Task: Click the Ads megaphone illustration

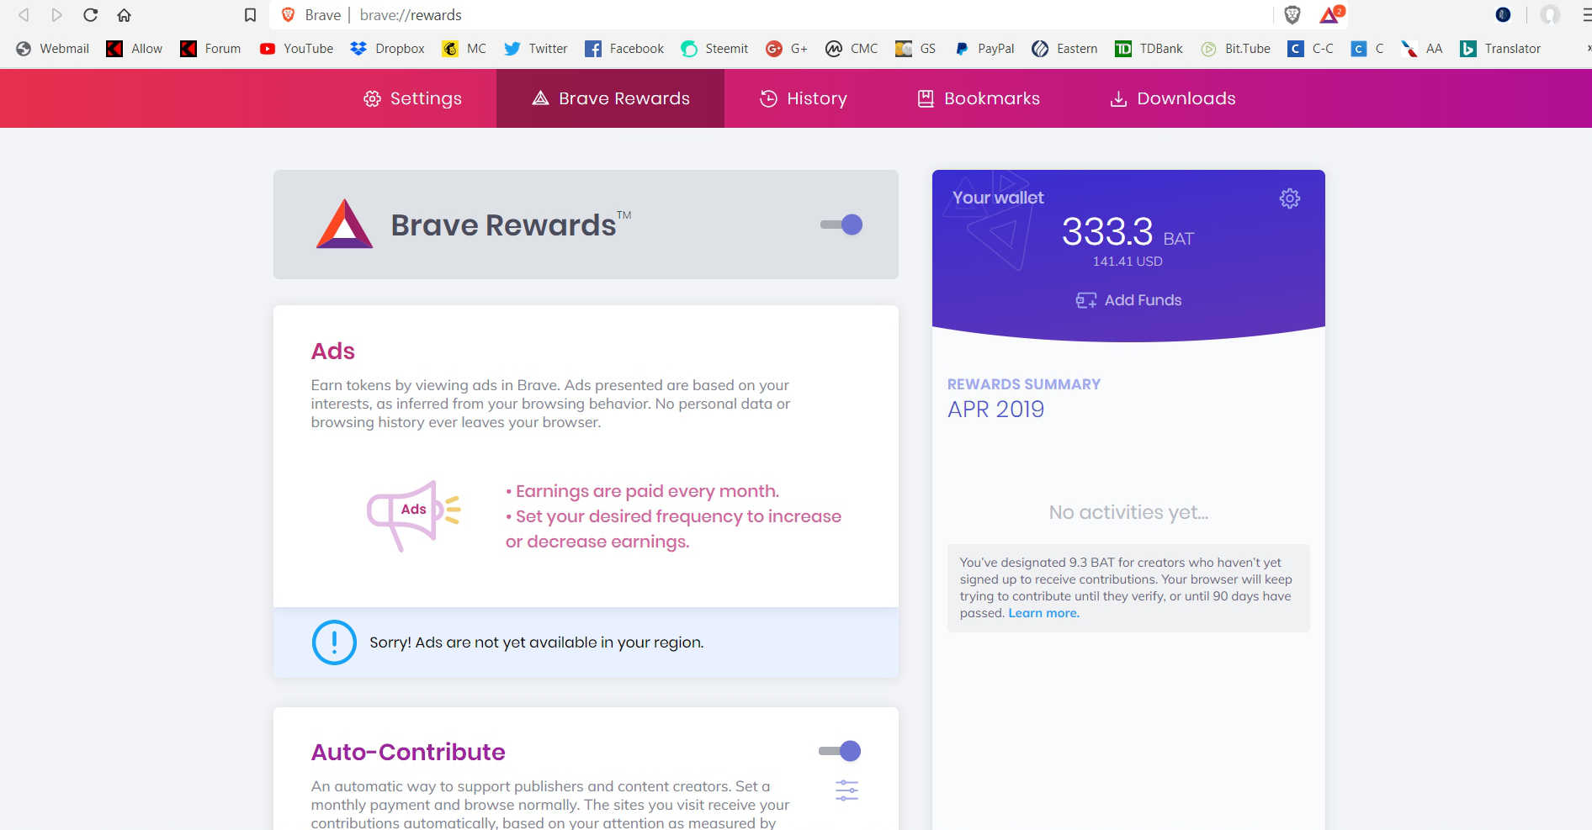Action: pos(413,515)
